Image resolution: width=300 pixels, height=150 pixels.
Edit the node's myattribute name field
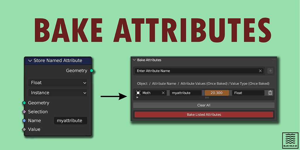[71, 121]
